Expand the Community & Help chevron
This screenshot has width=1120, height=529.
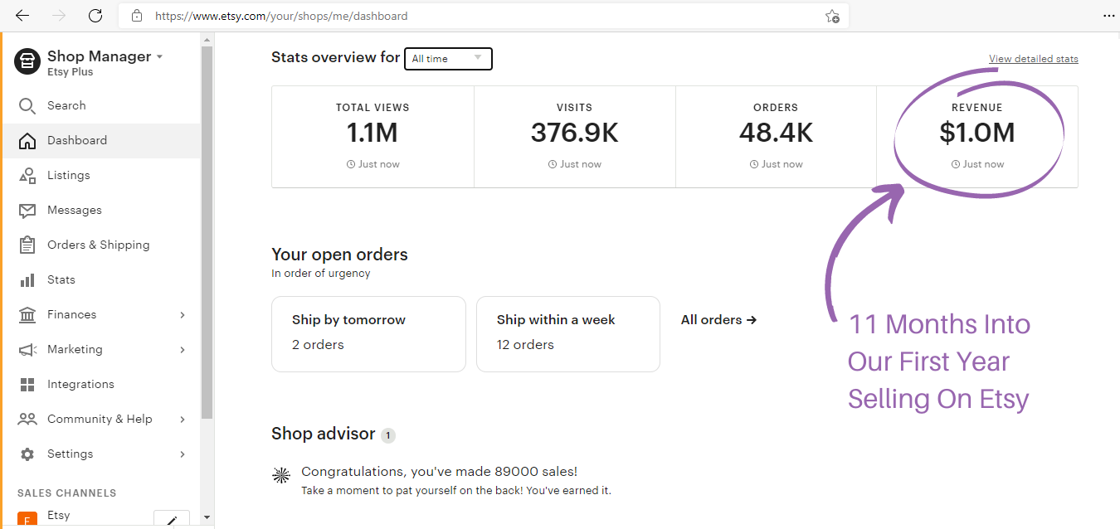[x=183, y=420]
